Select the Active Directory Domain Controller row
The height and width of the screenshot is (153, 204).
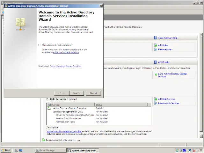click(69, 108)
